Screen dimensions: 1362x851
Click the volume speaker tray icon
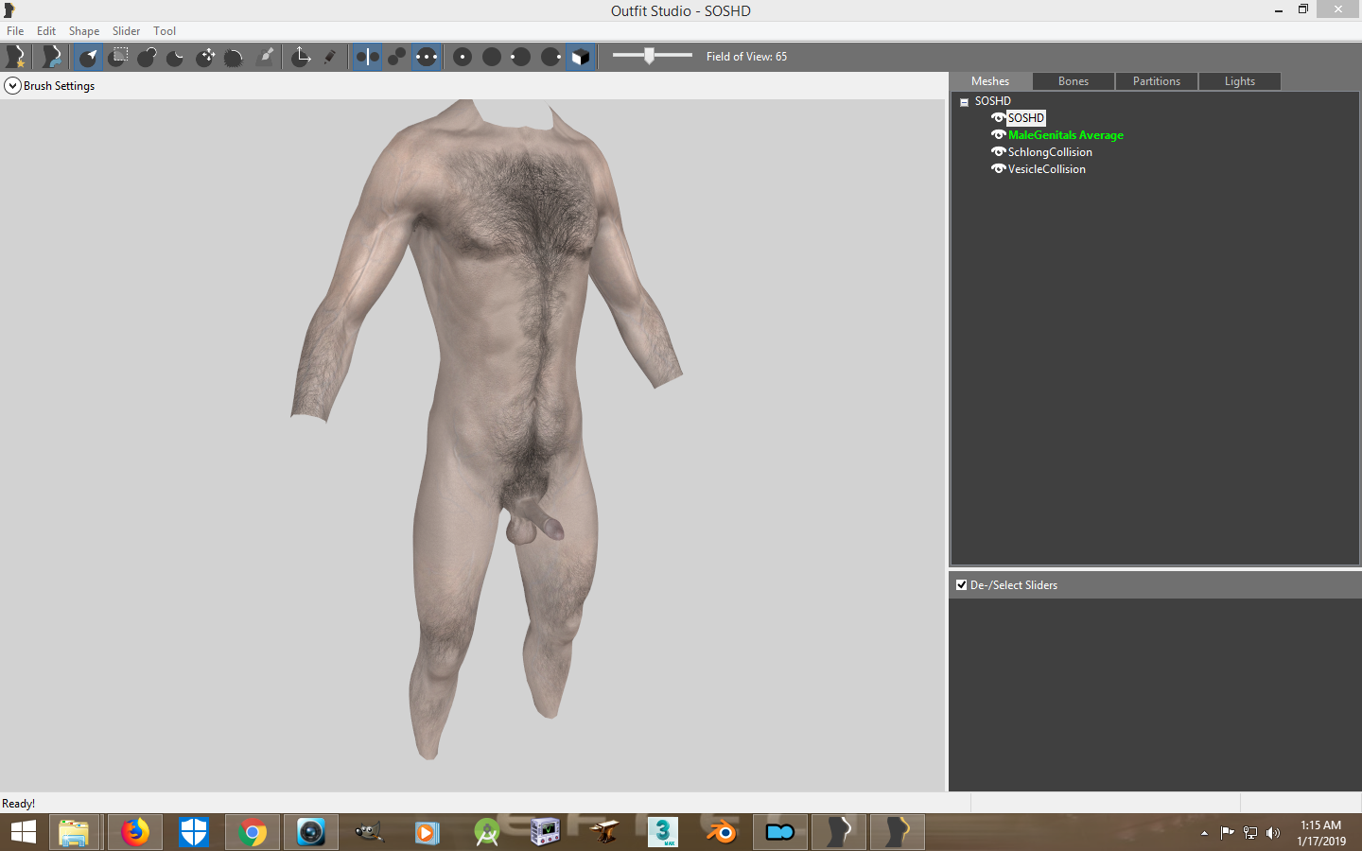pyautogui.click(x=1273, y=833)
